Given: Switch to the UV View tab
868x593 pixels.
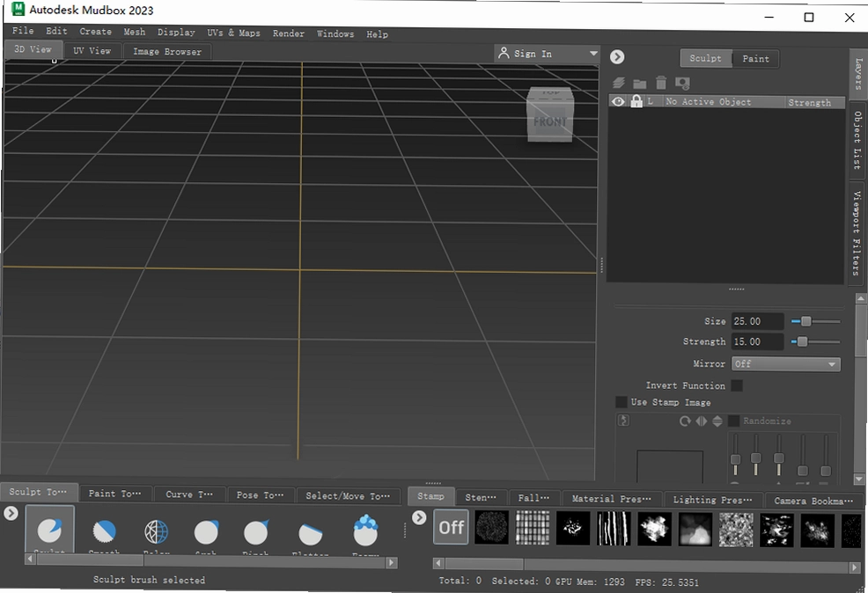Looking at the screenshot, I should (x=92, y=51).
